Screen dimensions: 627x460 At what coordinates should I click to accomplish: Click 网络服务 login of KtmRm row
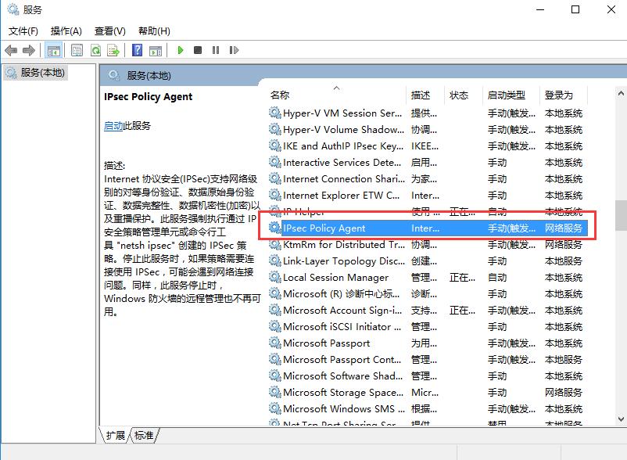564,244
